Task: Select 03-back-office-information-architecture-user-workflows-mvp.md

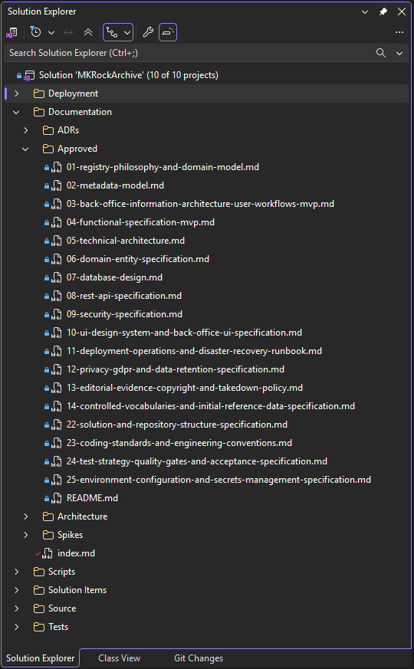Action: [x=200, y=204]
